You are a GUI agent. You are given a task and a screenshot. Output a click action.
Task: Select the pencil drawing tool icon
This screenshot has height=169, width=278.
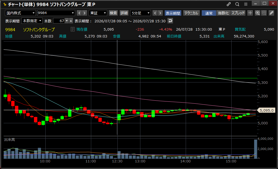(271, 13)
